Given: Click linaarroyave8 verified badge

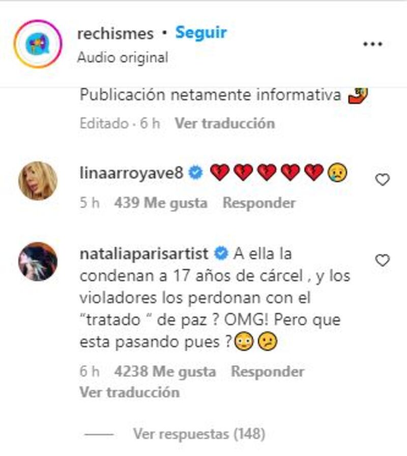Looking at the screenshot, I should (x=196, y=173).
